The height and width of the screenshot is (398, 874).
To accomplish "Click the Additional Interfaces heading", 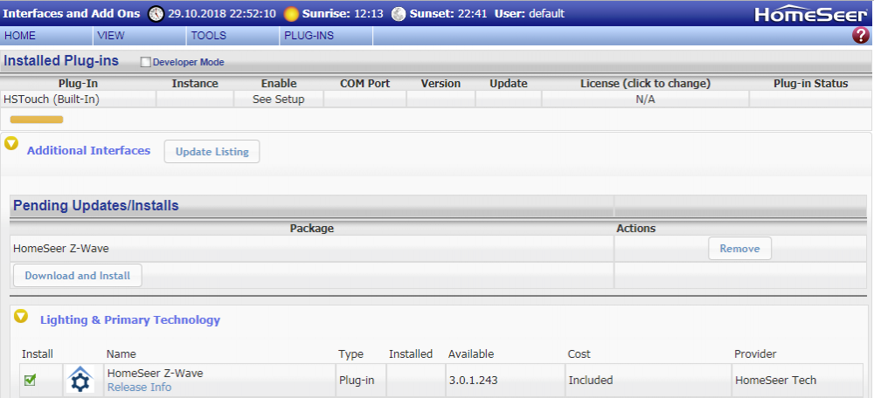I will [88, 150].
